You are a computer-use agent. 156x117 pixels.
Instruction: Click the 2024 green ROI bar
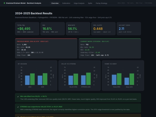[x=32, y=79]
